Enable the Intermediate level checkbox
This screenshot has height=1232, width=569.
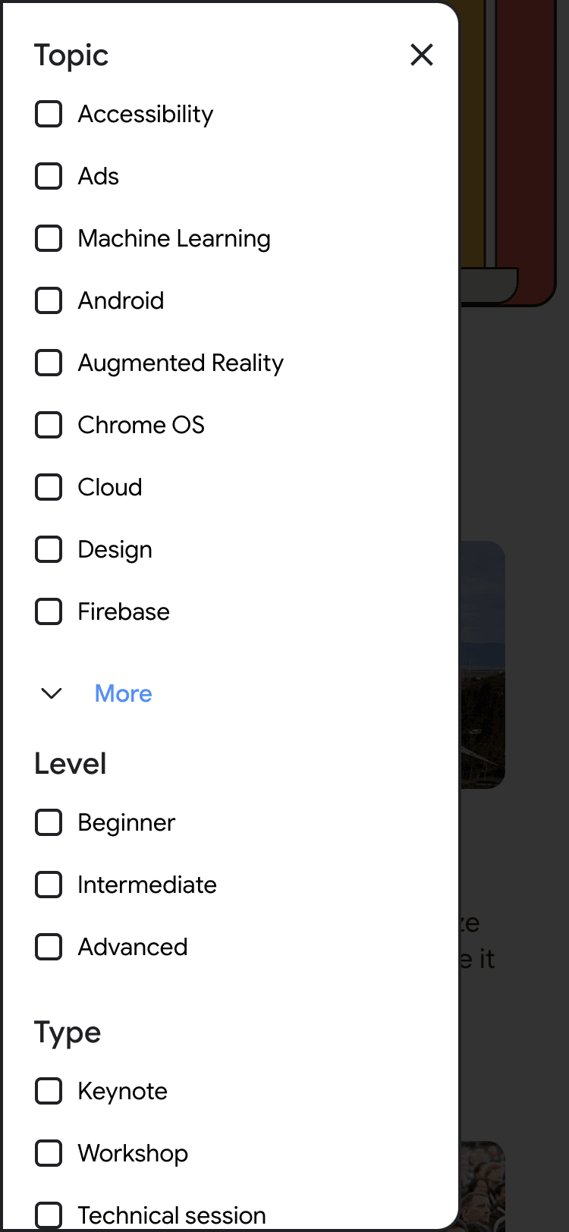pos(49,885)
